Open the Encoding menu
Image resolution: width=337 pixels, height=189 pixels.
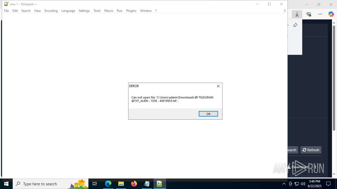(51, 11)
